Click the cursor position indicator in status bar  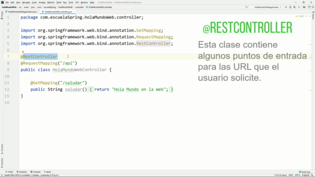[281, 175]
